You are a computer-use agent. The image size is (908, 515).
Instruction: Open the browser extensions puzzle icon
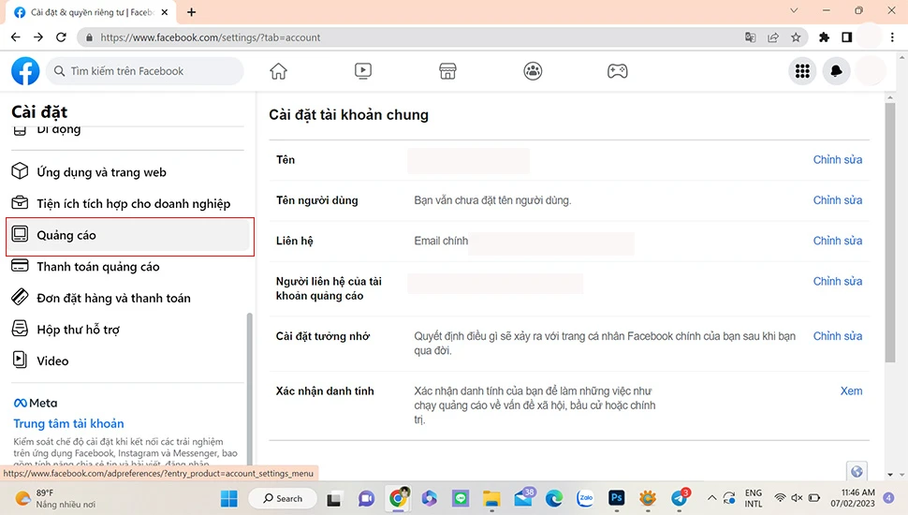coord(824,37)
